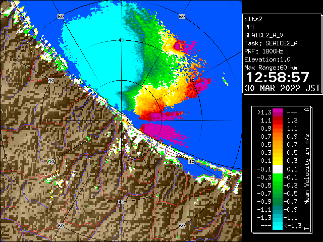Pick the white segment of the color bar
The width and height of the screenshot is (323, 242).
[278, 169]
